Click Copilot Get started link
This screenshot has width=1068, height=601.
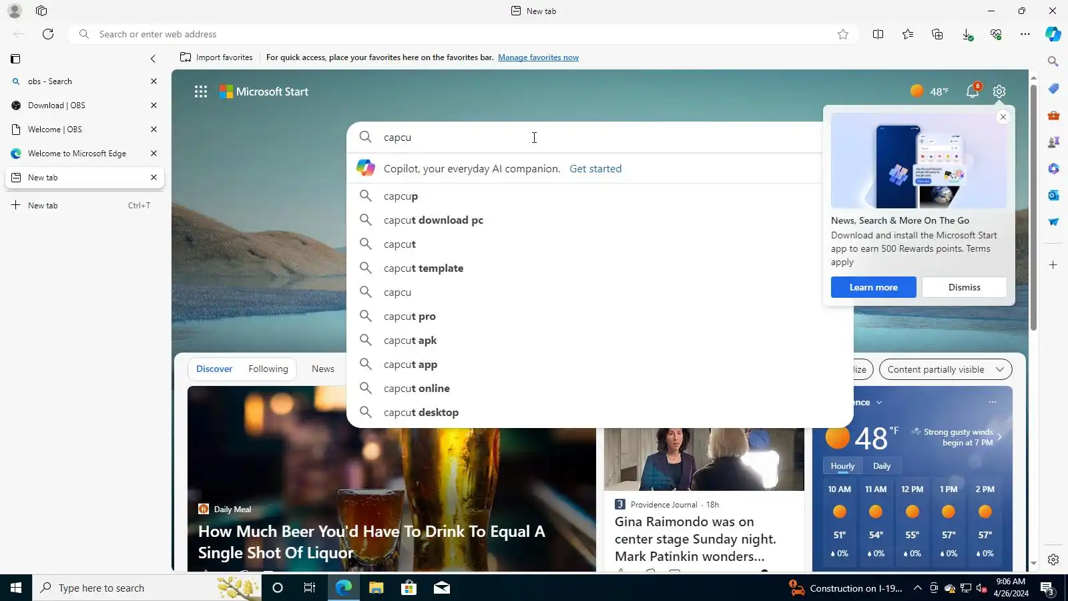pyautogui.click(x=595, y=169)
